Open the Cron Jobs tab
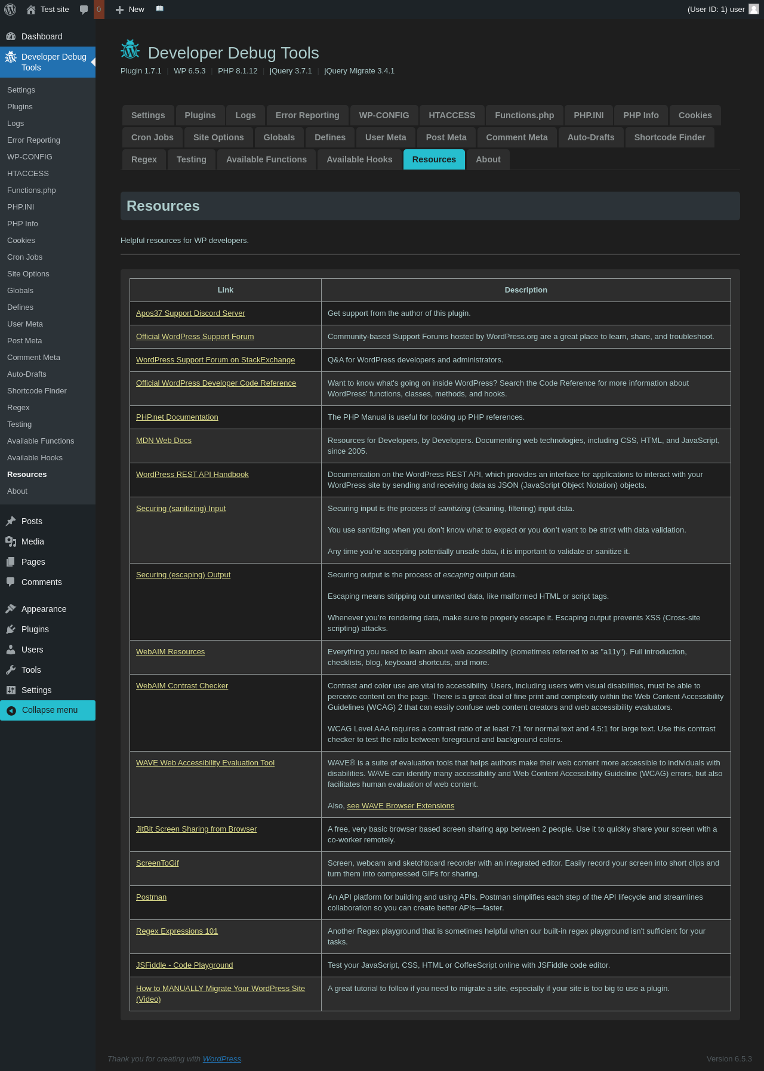 coord(152,137)
